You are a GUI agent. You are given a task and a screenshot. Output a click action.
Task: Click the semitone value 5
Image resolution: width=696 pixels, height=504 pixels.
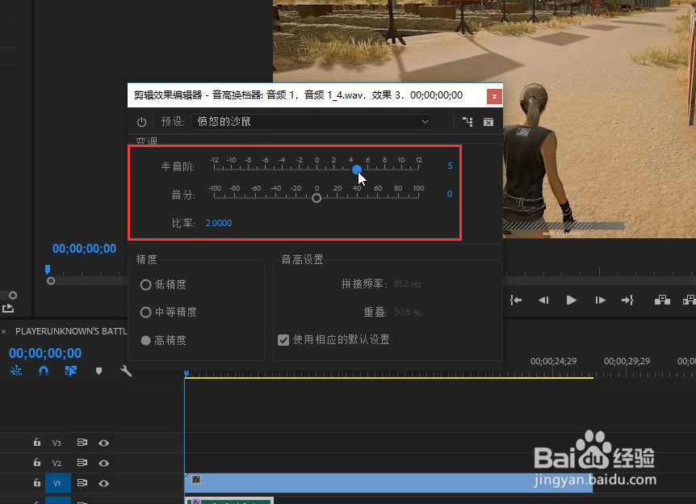450,166
